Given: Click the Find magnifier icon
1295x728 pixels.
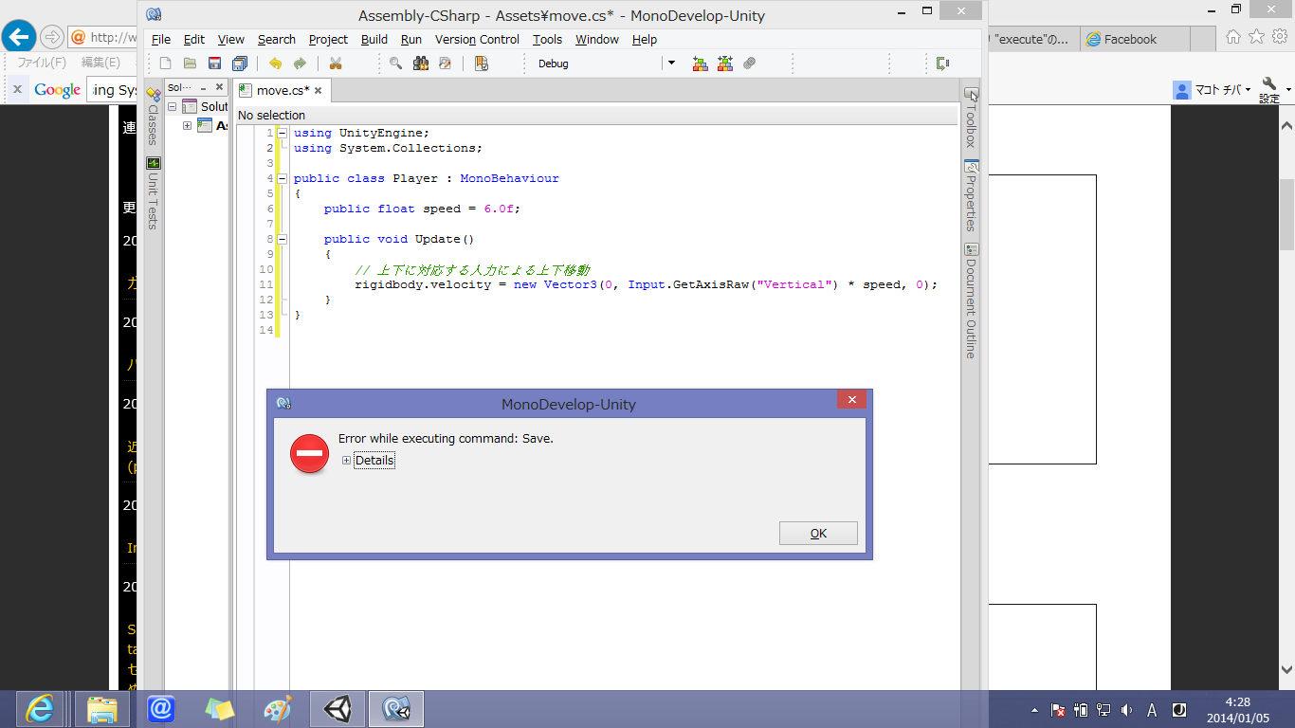Looking at the screenshot, I should [395, 64].
